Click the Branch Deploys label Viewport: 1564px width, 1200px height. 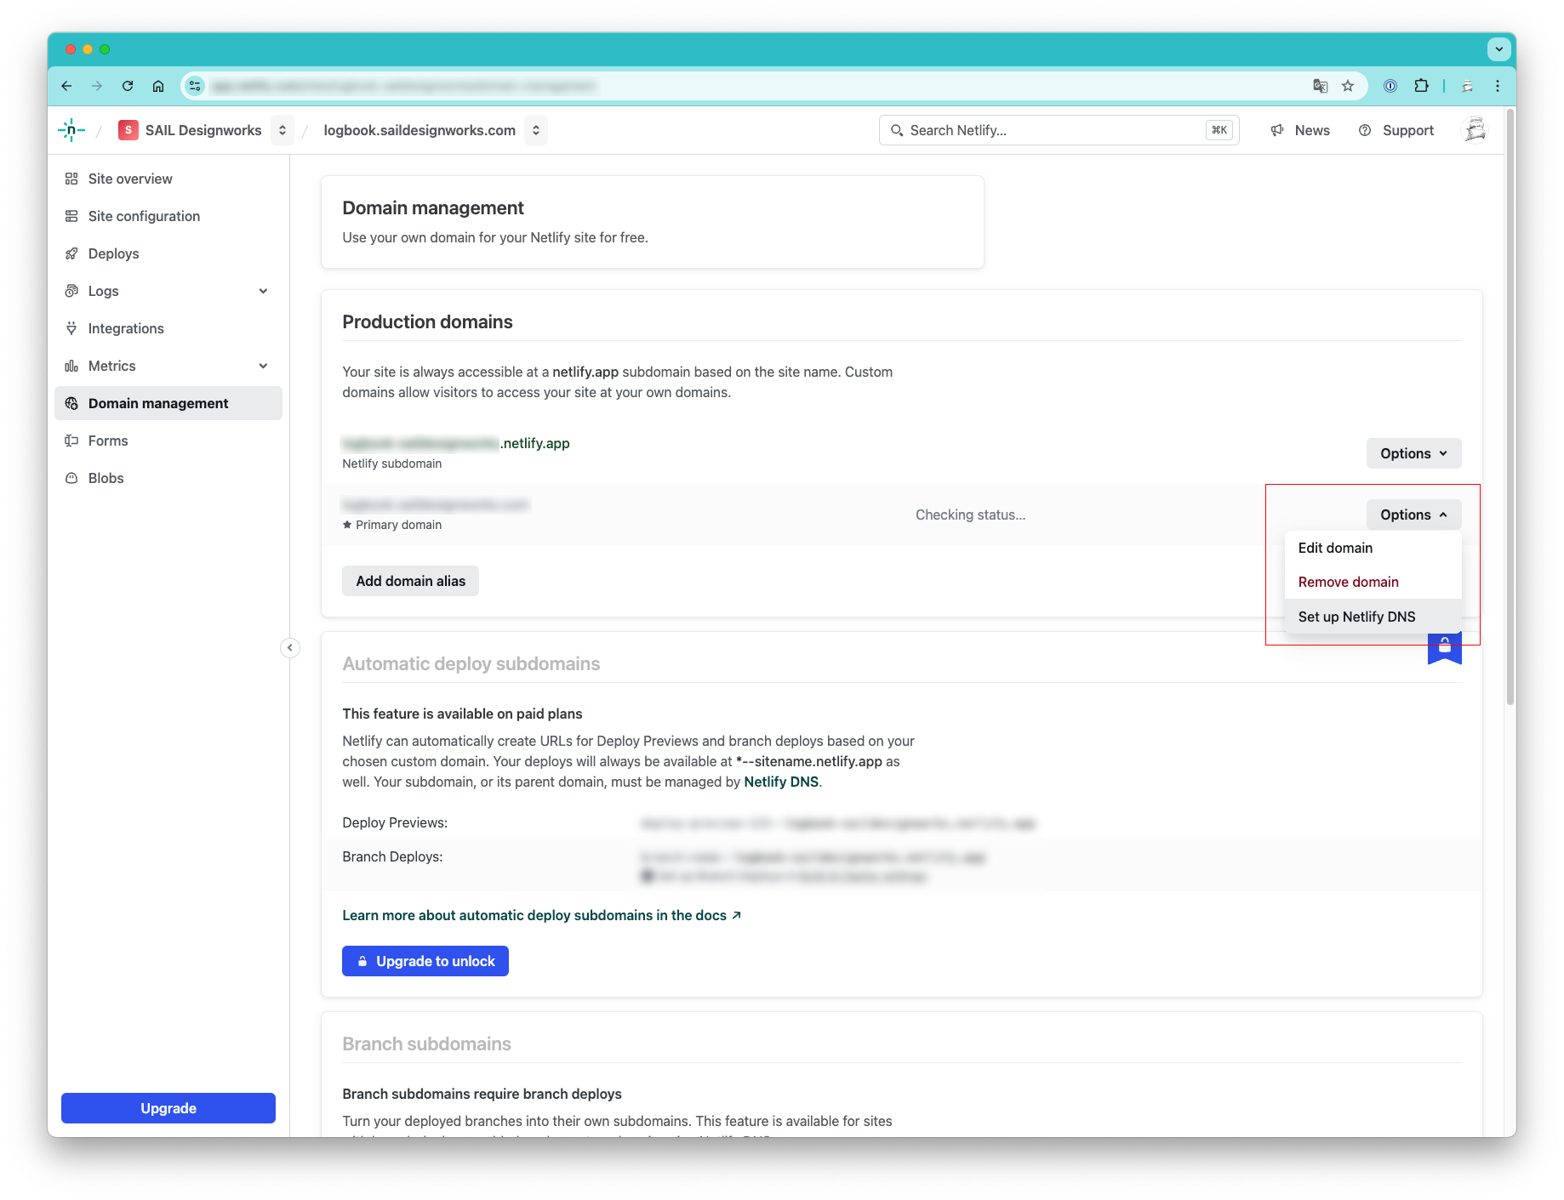tap(392, 856)
